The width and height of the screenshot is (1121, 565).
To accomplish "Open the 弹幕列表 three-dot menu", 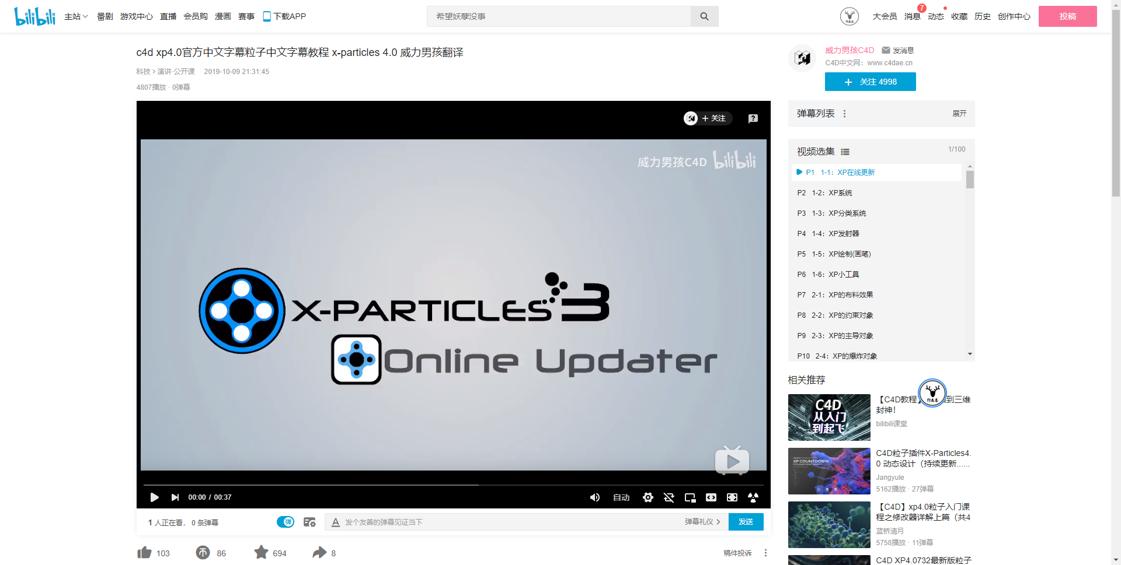I will (x=844, y=114).
